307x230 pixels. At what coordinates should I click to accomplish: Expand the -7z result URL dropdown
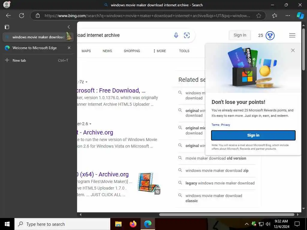[x=87, y=82]
